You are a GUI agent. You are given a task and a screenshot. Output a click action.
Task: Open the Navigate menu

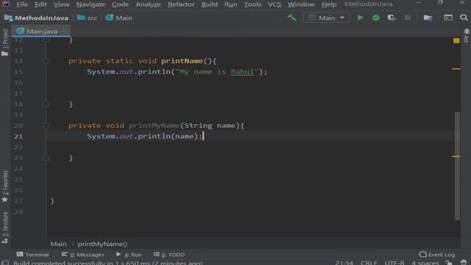(91, 4)
